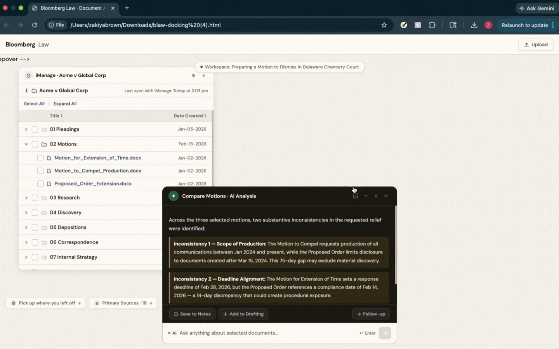This screenshot has width=559, height=349.
Task: Open grid view in the iManage panel header
Action: point(193,76)
